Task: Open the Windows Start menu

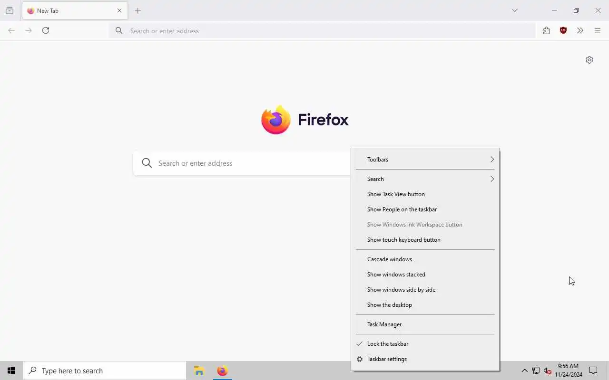Action: pos(11,370)
